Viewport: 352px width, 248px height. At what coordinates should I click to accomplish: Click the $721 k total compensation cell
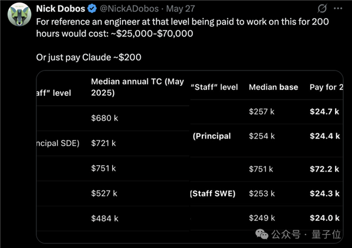pyautogui.click(x=104, y=143)
